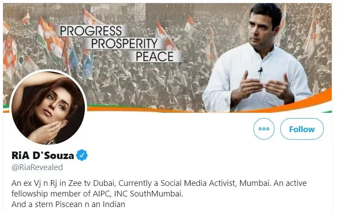Click the word 'AIPC' in bio
Image resolution: width=337 pixels, height=211 pixels.
pos(102,194)
